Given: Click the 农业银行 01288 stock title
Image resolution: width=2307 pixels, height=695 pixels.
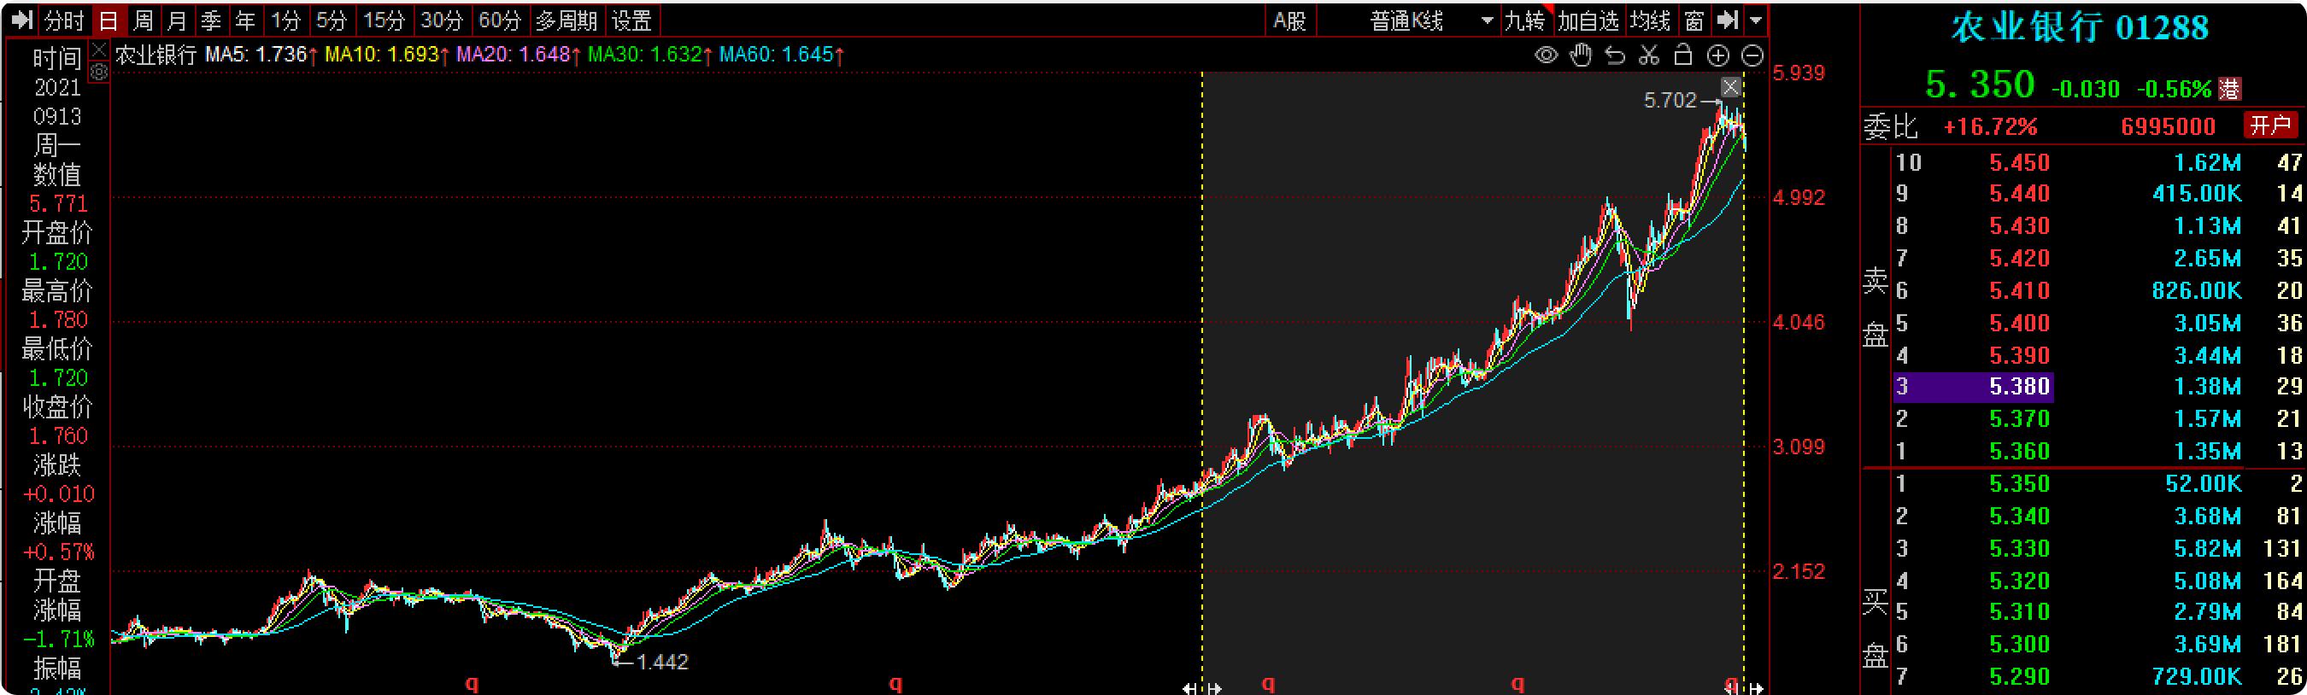Looking at the screenshot, I should coord(2080,27).
